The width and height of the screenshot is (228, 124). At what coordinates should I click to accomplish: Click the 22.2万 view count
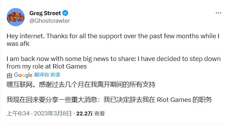pos(84,113)
